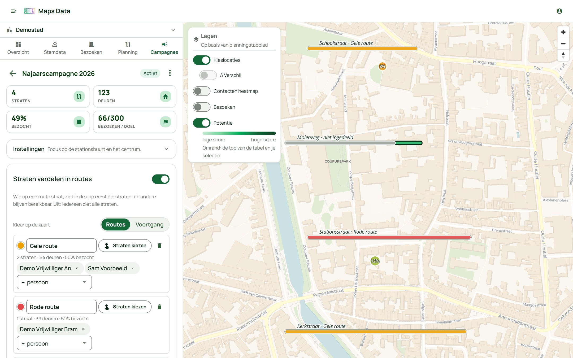Open the user account icon
Screen dimensions: 573x358
point(559,11)
